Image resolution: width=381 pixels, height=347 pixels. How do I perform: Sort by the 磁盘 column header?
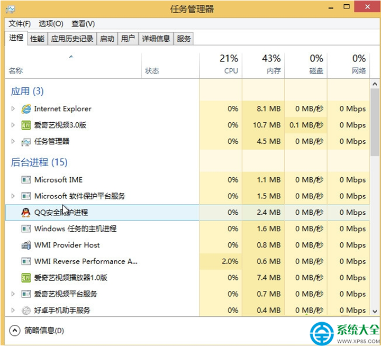pos(306,66)
